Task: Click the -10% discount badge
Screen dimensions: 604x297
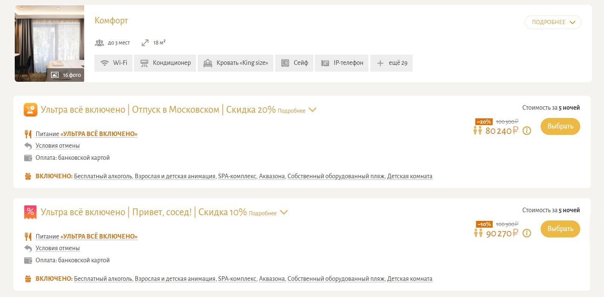Action: (484, 224)
